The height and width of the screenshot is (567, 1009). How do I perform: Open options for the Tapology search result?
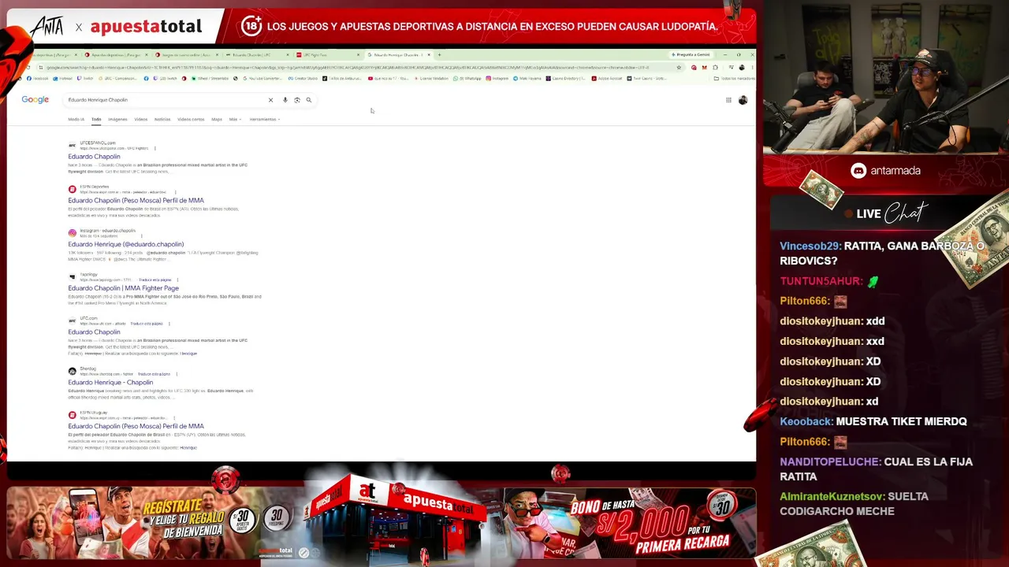coord(177,280)
